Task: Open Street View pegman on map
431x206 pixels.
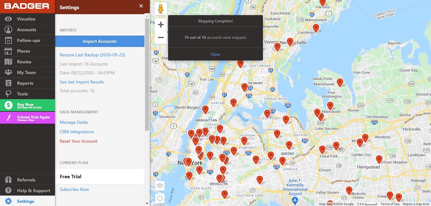Action: (161, 9)
